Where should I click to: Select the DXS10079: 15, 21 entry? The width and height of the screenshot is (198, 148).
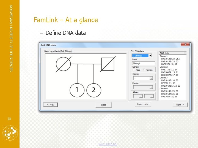pyautogui.click(x=170, y=72)
